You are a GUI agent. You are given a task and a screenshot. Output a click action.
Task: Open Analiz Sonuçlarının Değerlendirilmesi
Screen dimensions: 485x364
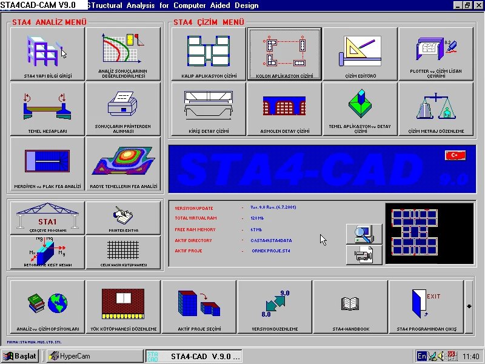click(x=123, y=54)
